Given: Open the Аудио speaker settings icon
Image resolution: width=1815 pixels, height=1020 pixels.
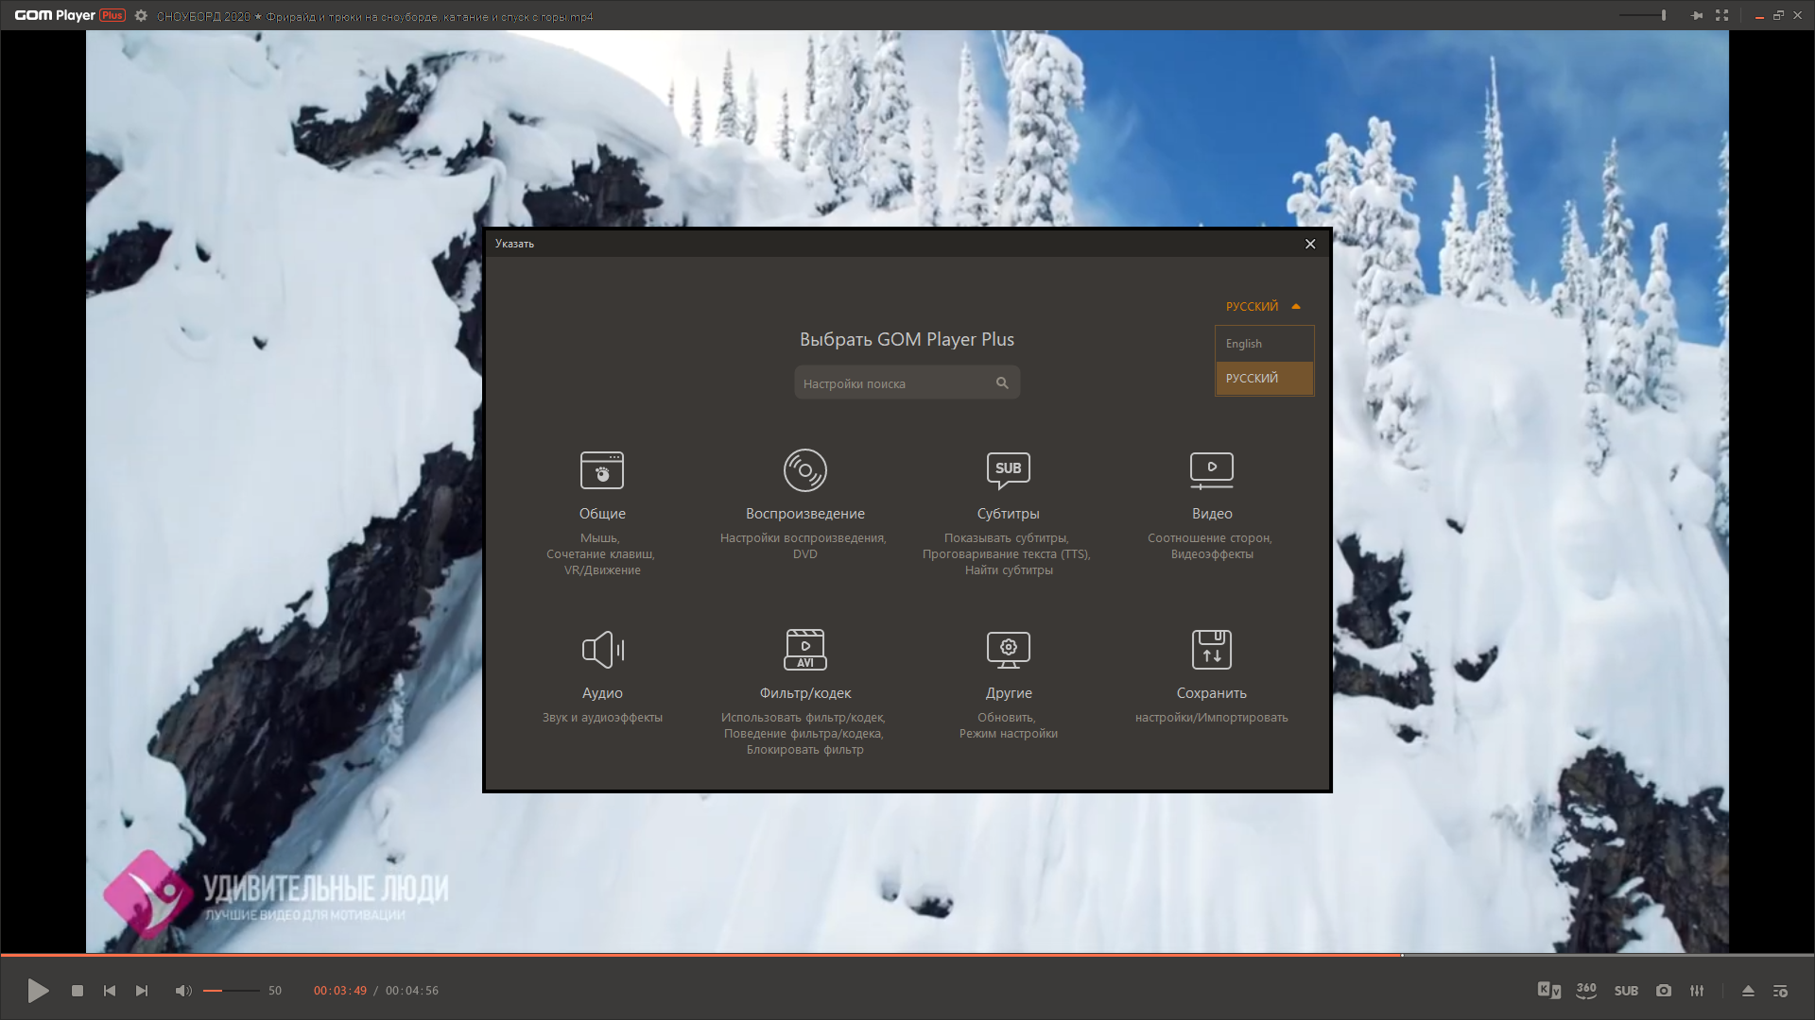Looking at the screenshot, I should (x=602, y=650).
